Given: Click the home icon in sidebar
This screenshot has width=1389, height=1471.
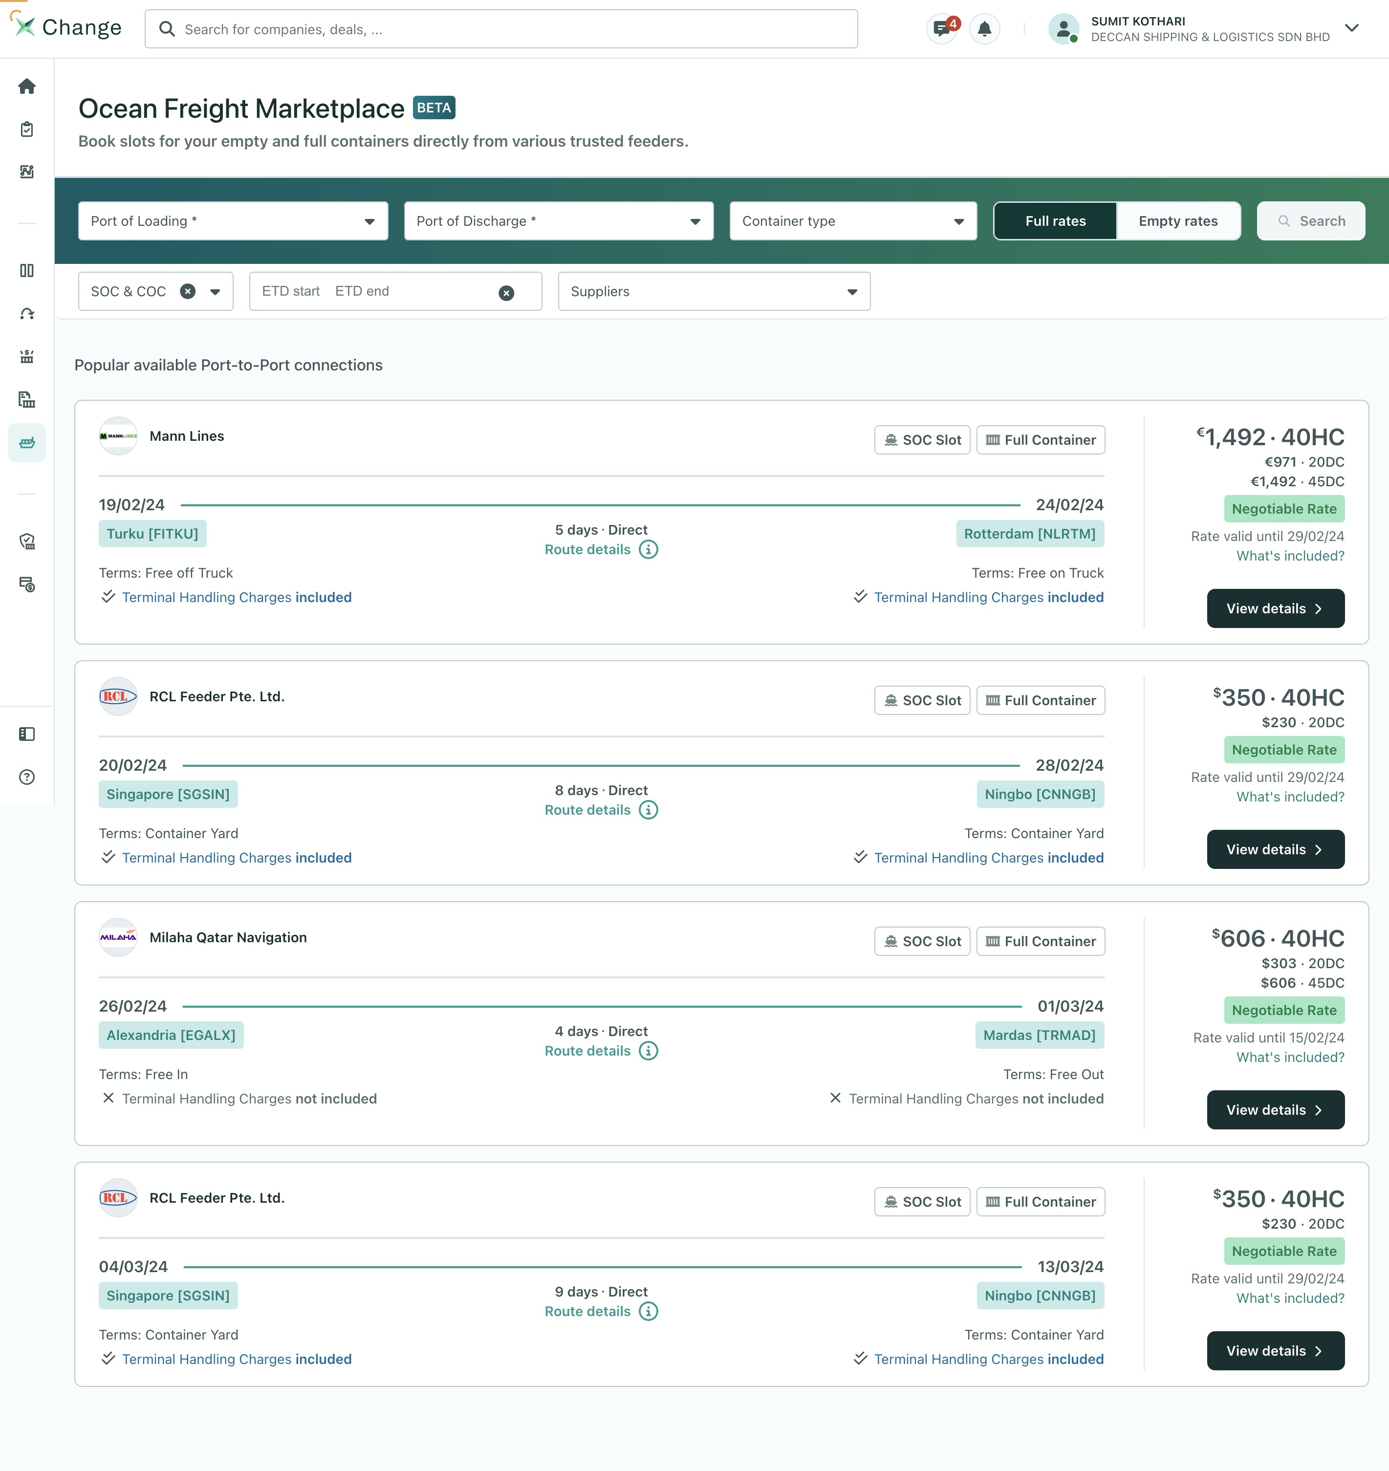Looking at the screenshot, I should coord(27,87).
